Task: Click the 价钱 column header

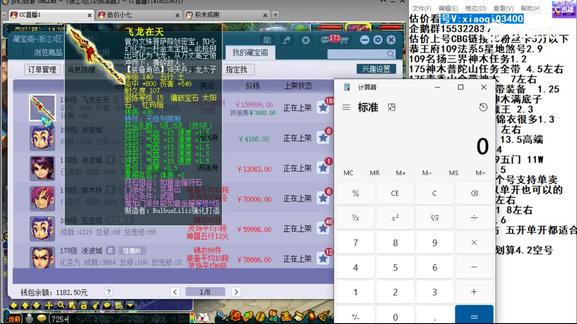Action: pos(252,85)
